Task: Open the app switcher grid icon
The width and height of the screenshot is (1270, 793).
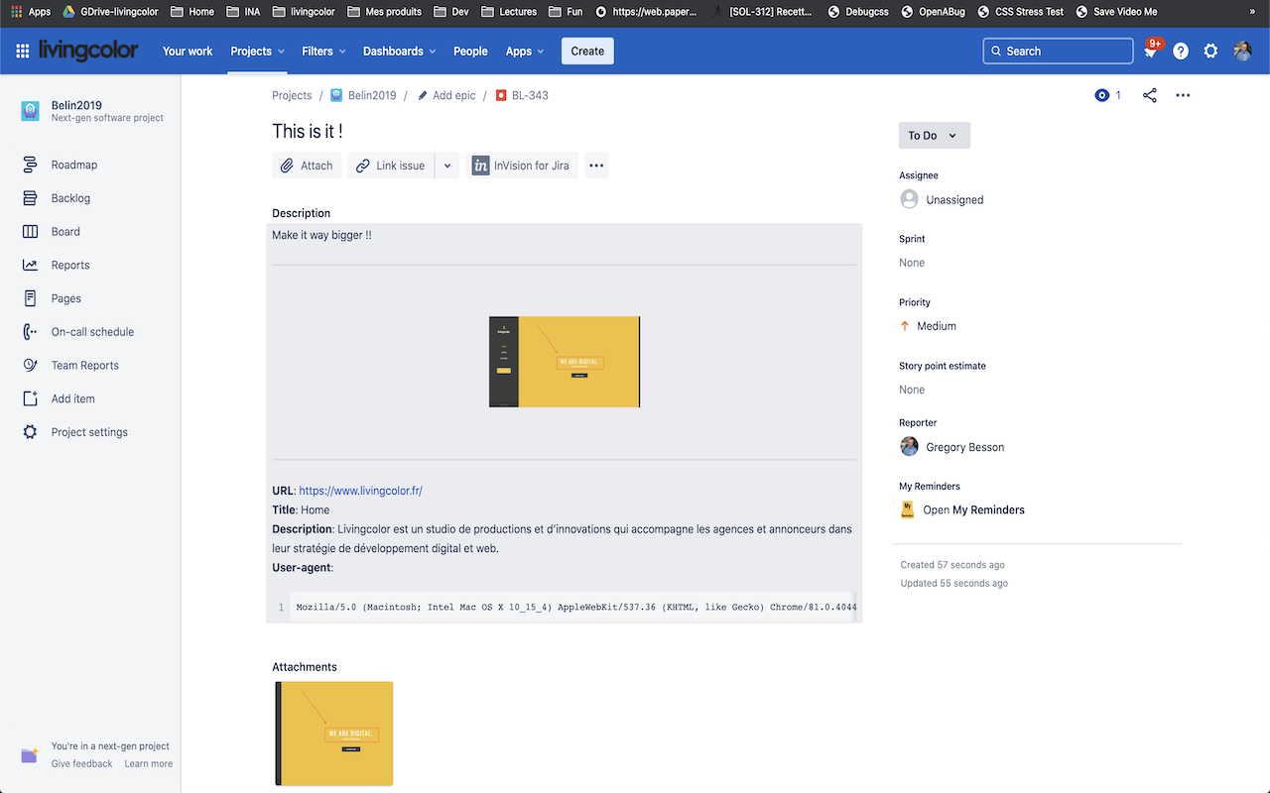Action: (x=23, y=51)
